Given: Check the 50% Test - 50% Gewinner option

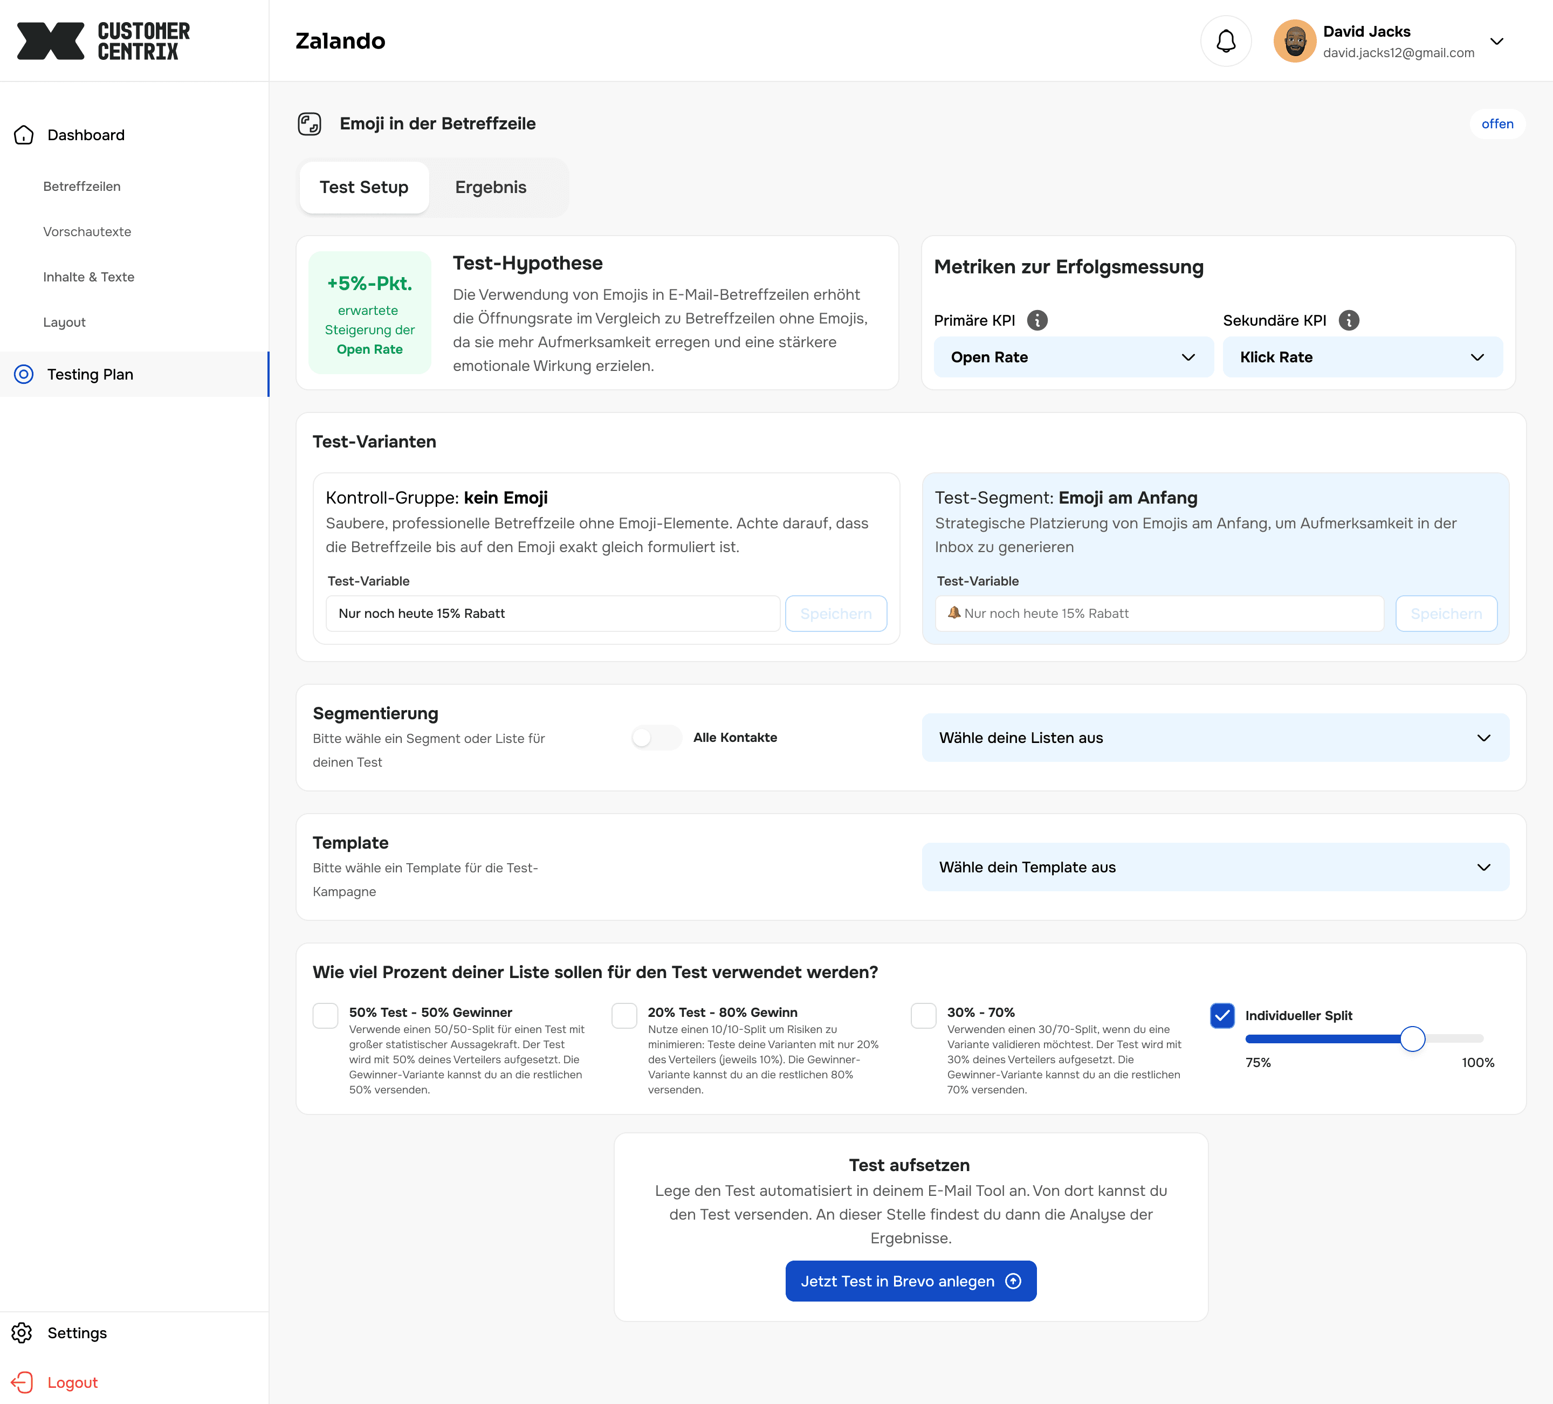Looking at the screenshot, I should (325, 1015).
